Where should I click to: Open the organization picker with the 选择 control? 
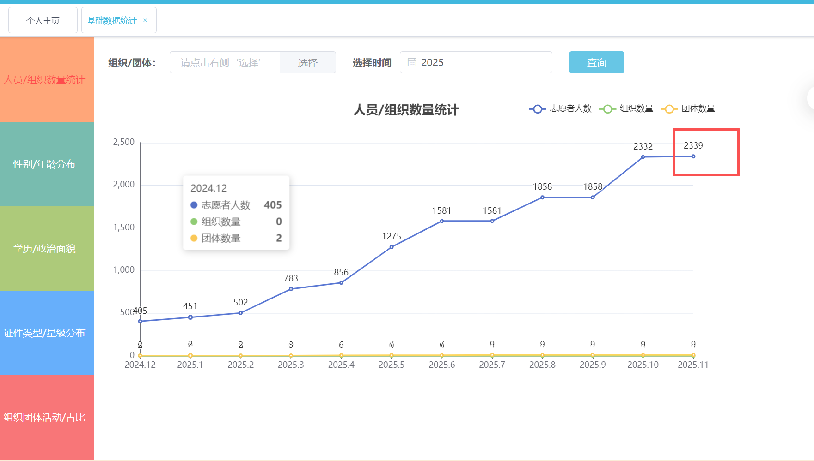pos(308,62)
